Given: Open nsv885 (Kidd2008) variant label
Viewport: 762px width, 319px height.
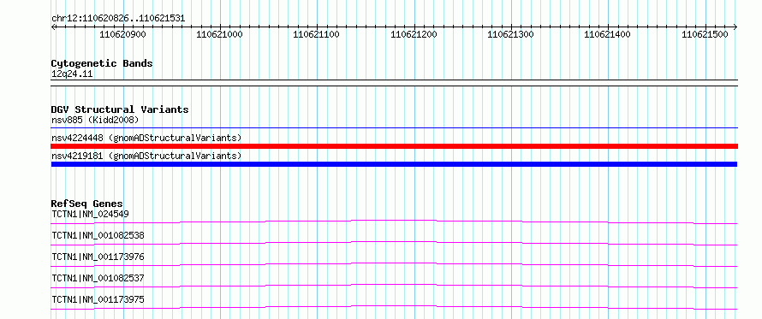Looking at the screenshot, I should tap(95, 120).
